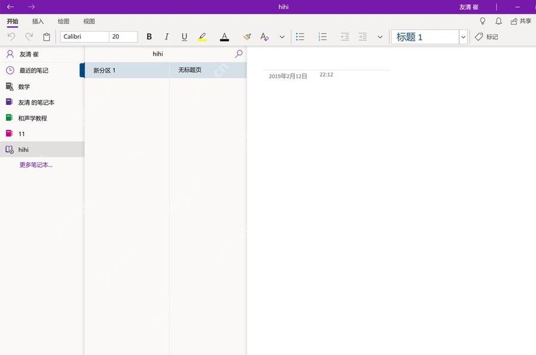The height and width of the screenshot is (355, 536).
Task: Apply black font color
Action: pyautogui.click(x=225, y=36)
